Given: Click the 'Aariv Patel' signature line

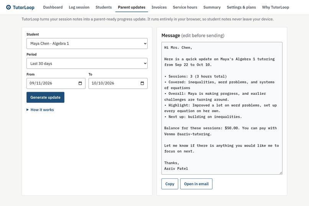Looking at the screenshot, I should [176, 168].
